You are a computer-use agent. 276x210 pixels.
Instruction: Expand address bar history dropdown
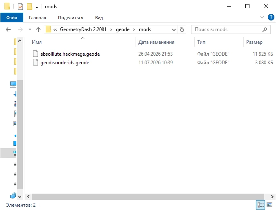(174, 29)
